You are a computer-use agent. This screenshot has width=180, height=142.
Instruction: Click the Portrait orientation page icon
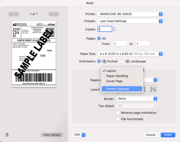pyautogui.click(x=104, y=62)
